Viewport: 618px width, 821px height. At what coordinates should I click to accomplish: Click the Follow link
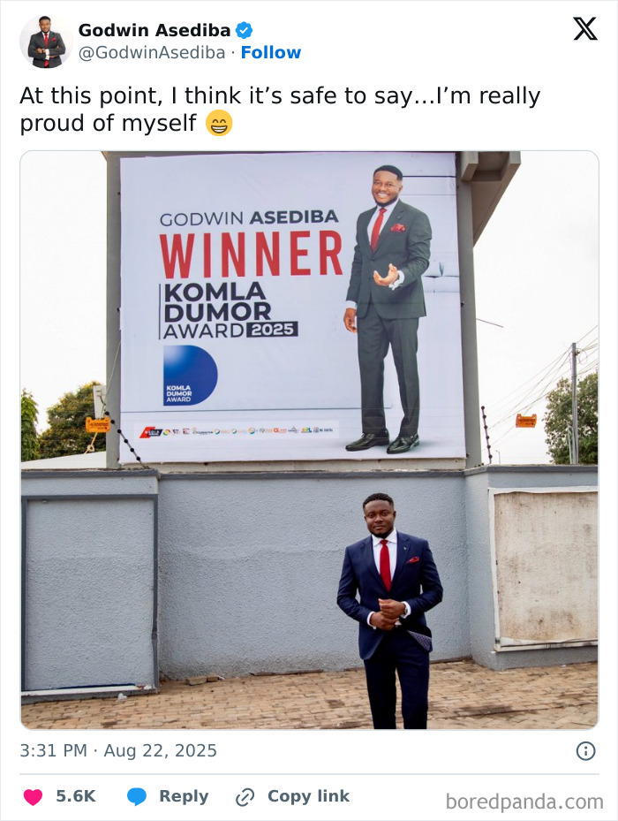[272, 52]
